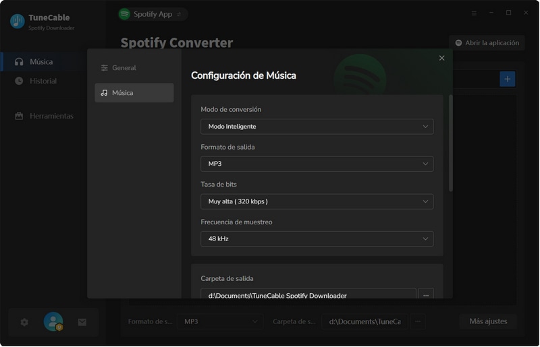Viewport: 540px width, 347px height.
Task: Open the Frecuencia de muestreo 48 kHz dropdown
Action: pyautogui.click(x=317, y=239)
